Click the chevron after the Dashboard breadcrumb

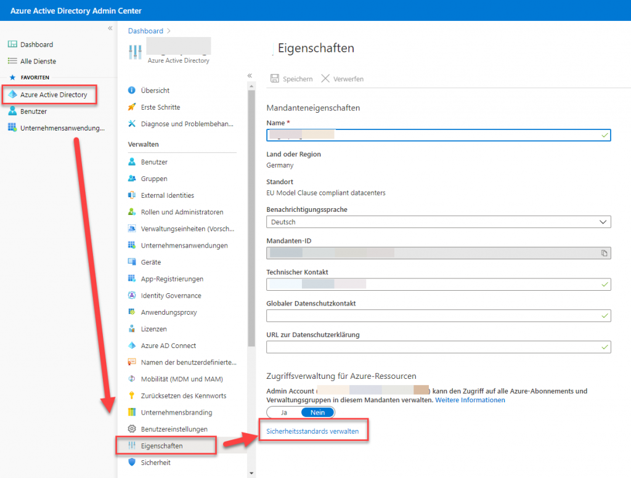[169, 31]
